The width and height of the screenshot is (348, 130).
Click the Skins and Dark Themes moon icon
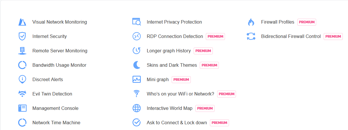click(x=136, y=65)
